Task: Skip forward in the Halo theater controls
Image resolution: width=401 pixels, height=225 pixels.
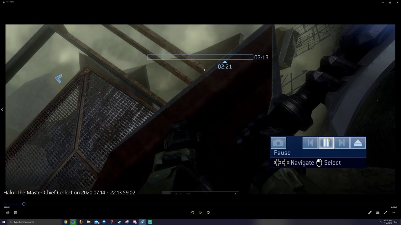Action: coord(342,143)
